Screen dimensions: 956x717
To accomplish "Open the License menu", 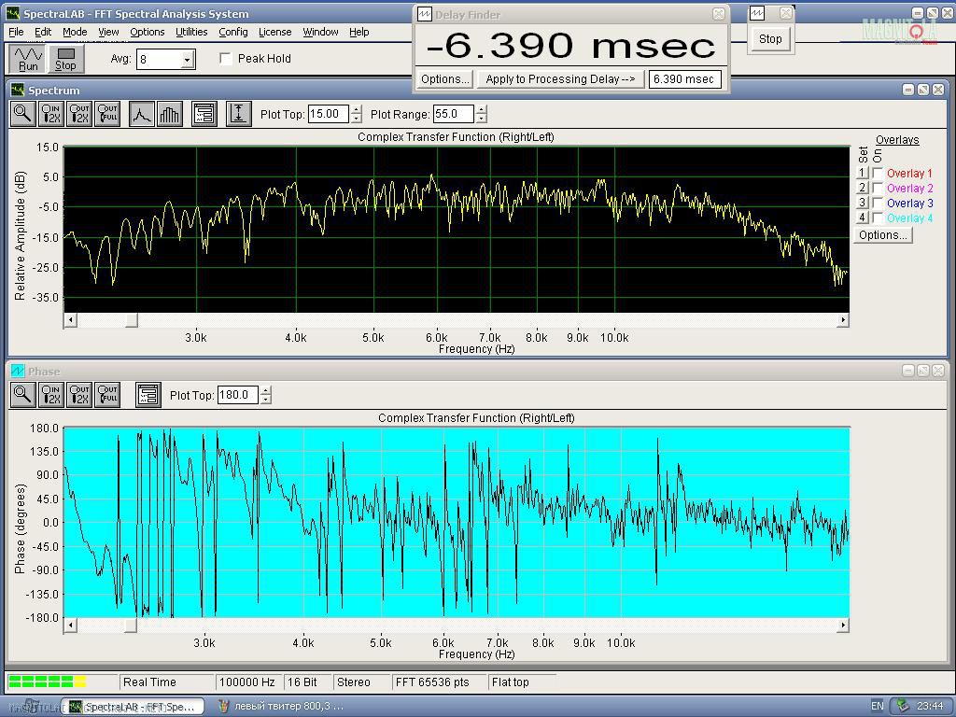I will (x=275, y=32).
